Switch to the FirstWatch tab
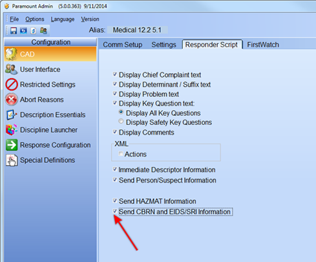The height and width of the screenshot is (262, 316). (263, 45)
